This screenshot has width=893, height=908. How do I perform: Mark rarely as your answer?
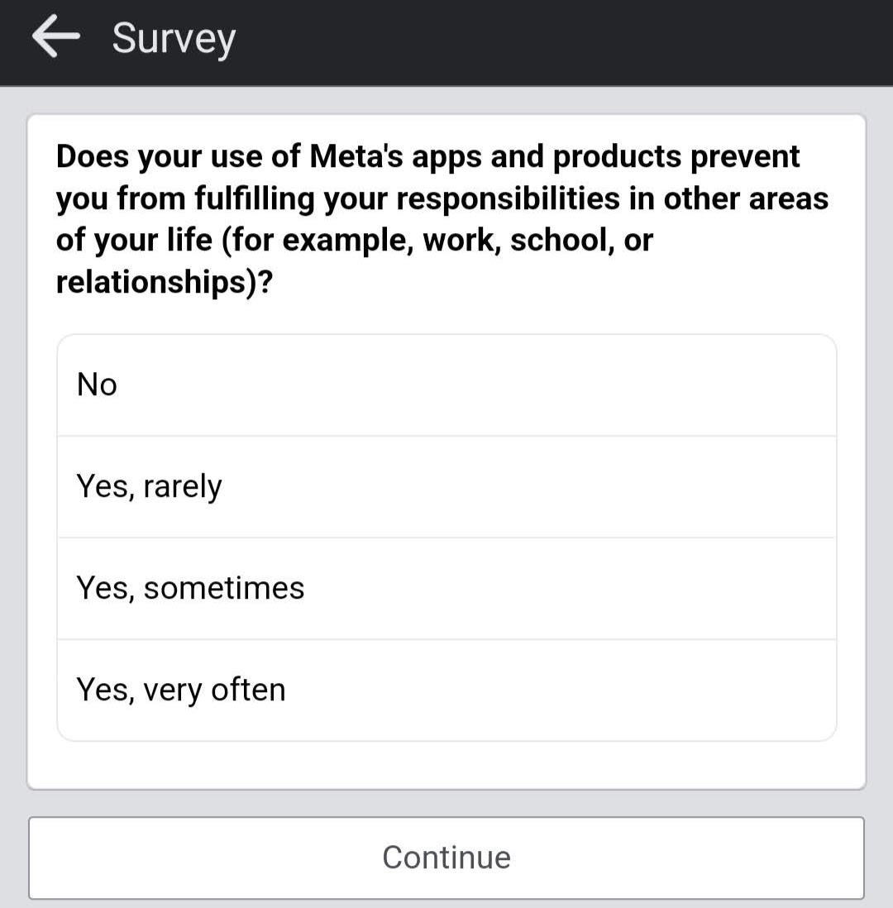point(446,487)
